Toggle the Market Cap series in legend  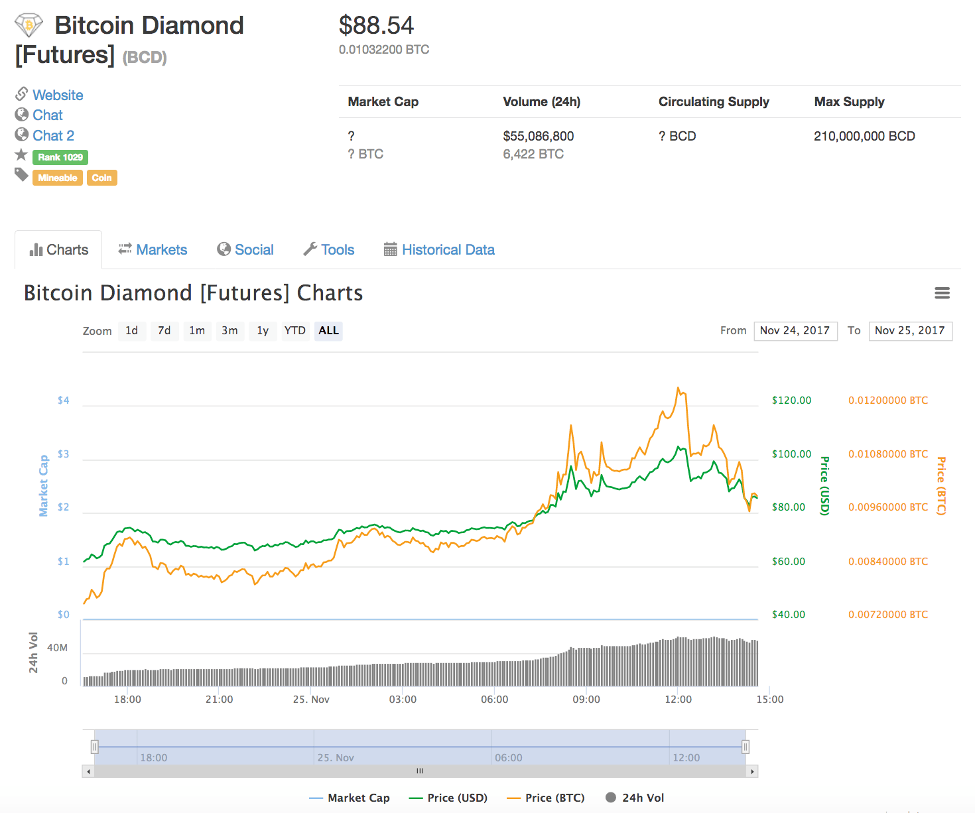(350, 798)
